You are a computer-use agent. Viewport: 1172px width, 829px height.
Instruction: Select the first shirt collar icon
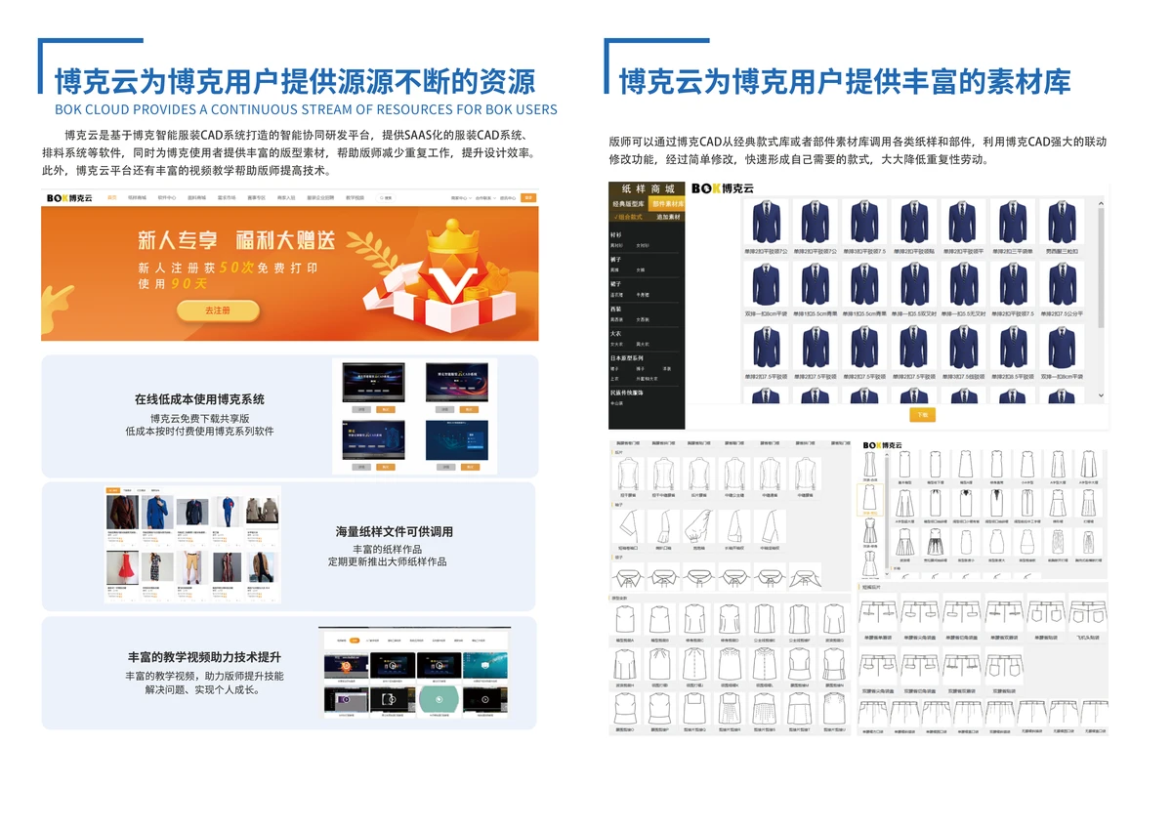click(x=629, y=577)
